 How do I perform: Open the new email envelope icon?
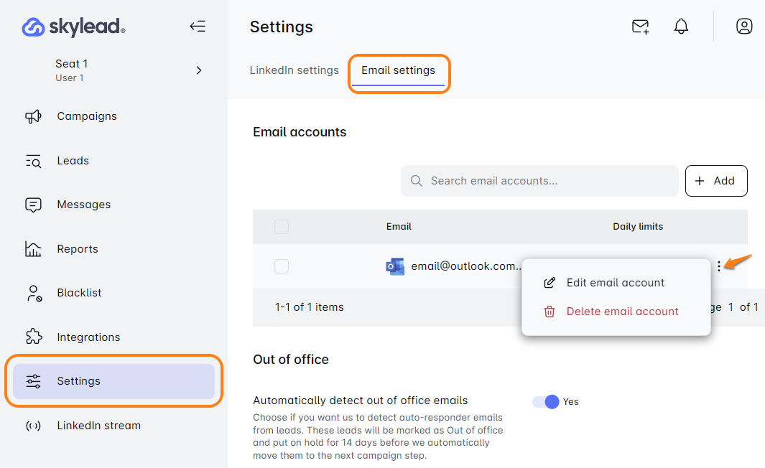click(x=640, y=27)
